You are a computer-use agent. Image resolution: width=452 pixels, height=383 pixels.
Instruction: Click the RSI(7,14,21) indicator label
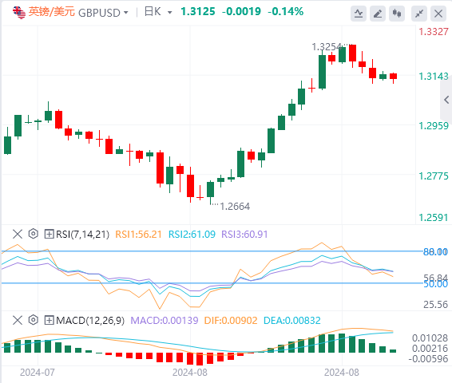point(82,235)
